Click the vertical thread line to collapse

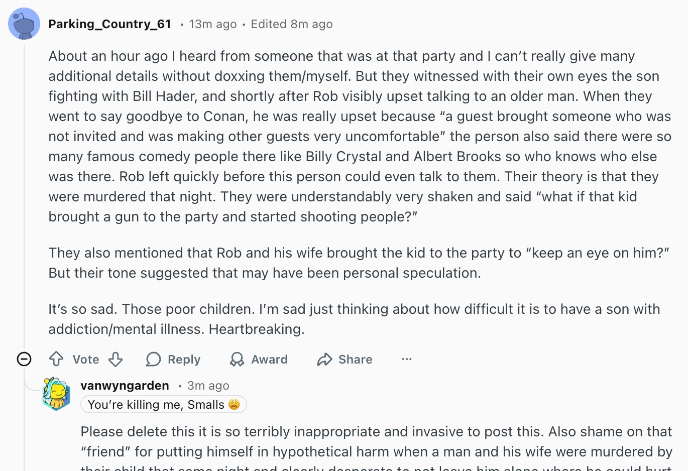24,196
